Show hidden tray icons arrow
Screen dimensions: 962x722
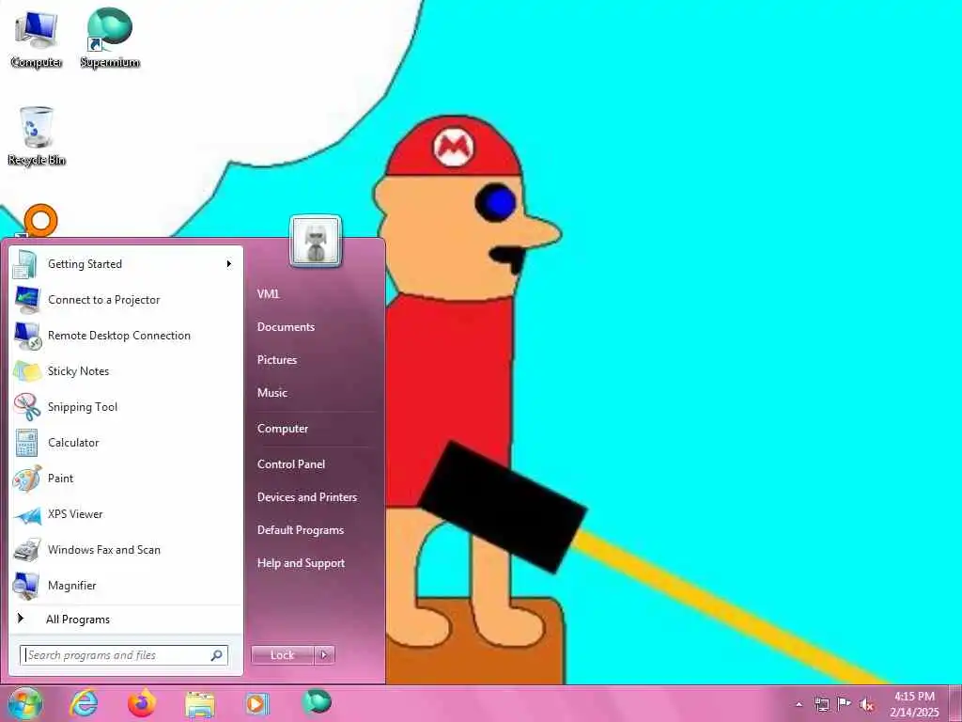(x=799, y=704)
